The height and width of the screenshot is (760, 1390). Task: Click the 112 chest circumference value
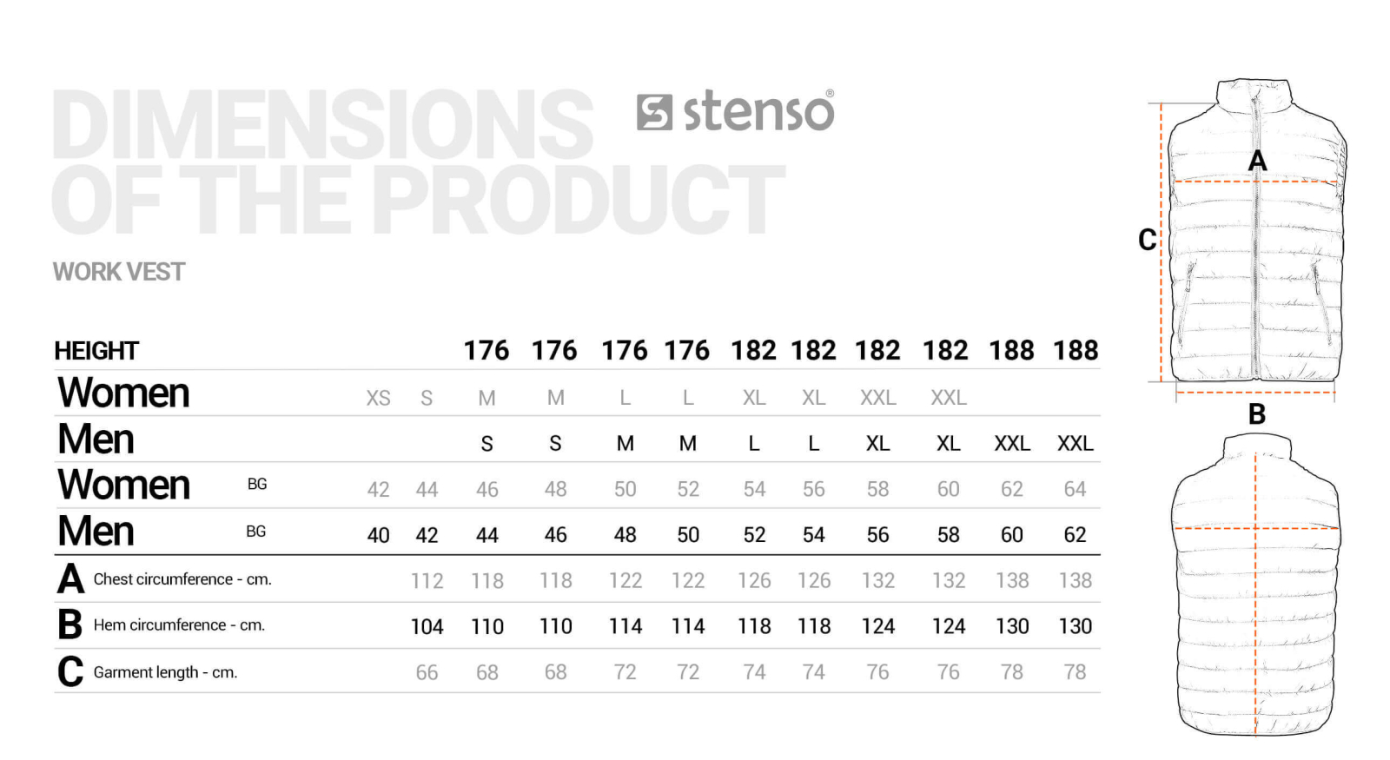(x=427, y=580)
